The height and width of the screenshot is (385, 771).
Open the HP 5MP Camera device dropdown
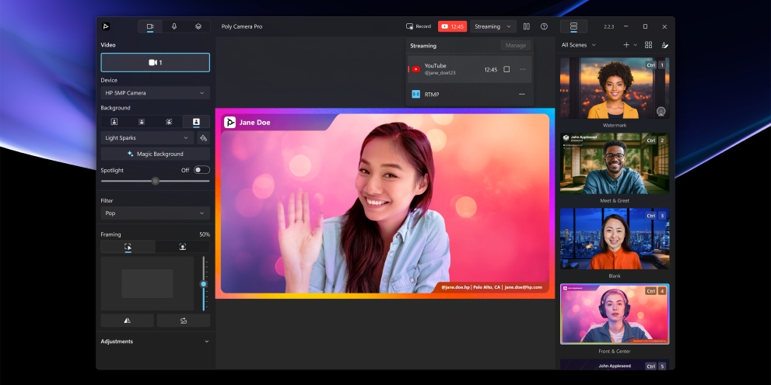pos(155,93)
